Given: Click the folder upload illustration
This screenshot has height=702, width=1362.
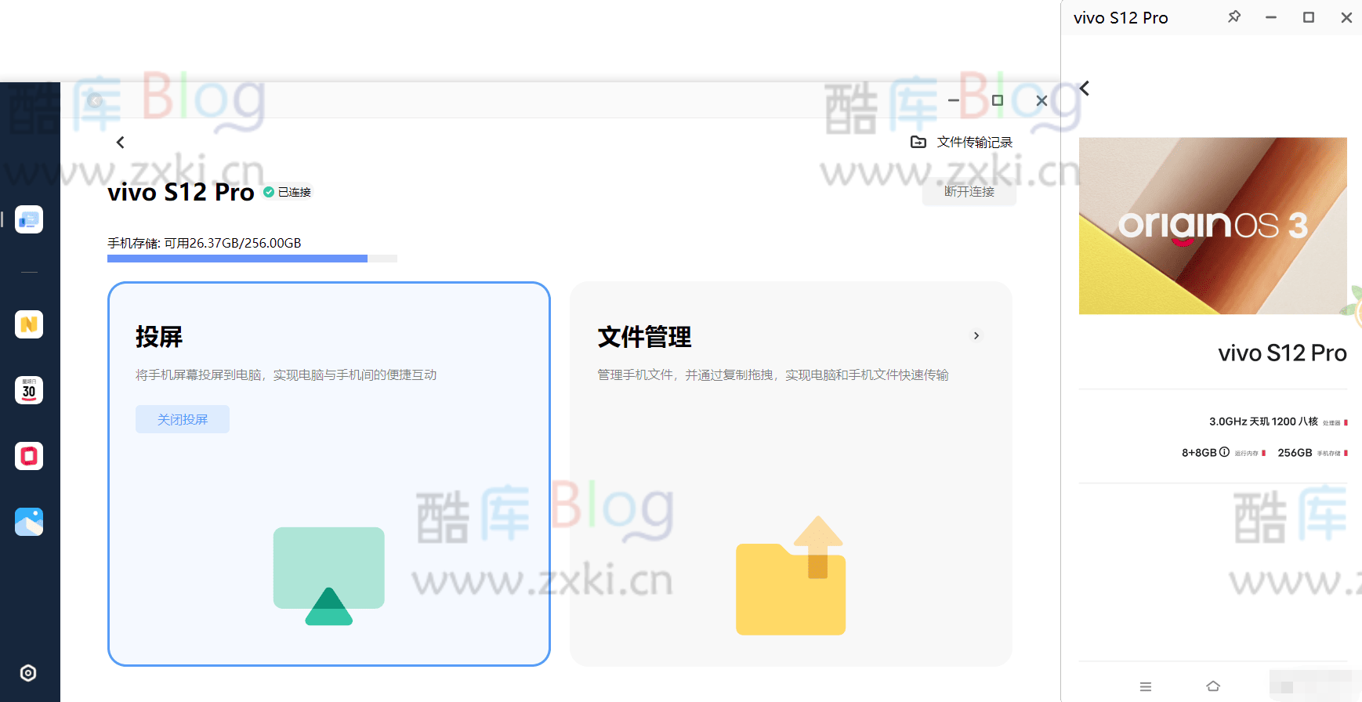Looking at the screenshot, I should tap(791, 576).
